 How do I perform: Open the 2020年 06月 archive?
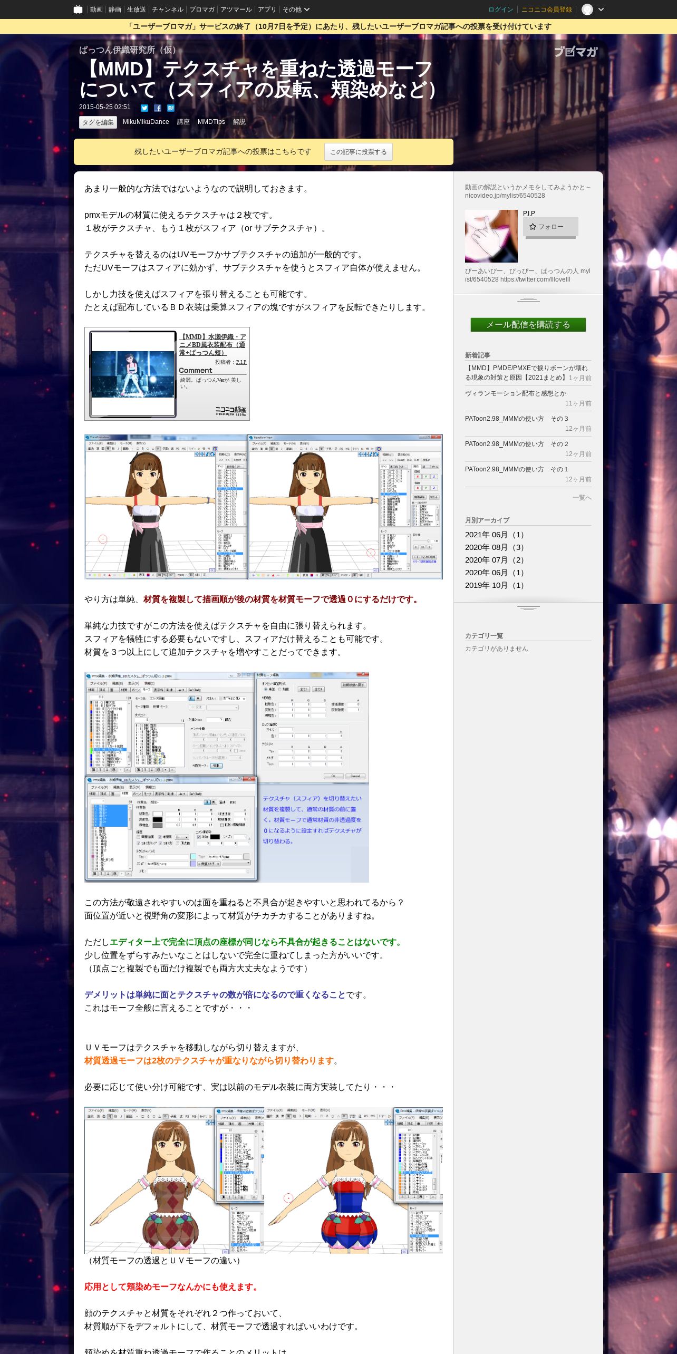coord(496,573)
